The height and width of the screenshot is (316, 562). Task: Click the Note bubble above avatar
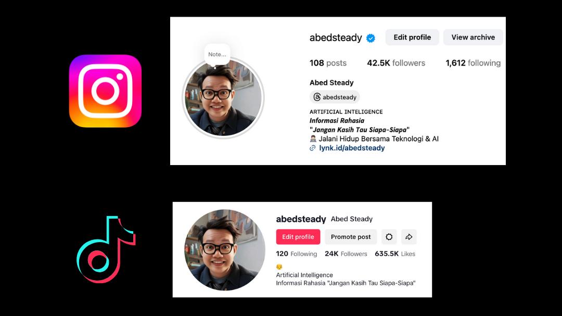click(x=217, y=55)
